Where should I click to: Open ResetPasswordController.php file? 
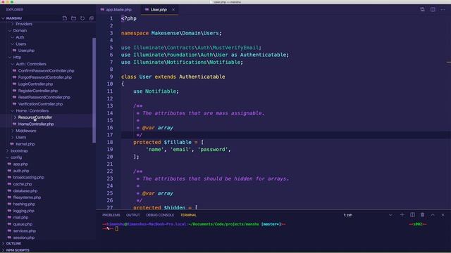tap(44, 97)
